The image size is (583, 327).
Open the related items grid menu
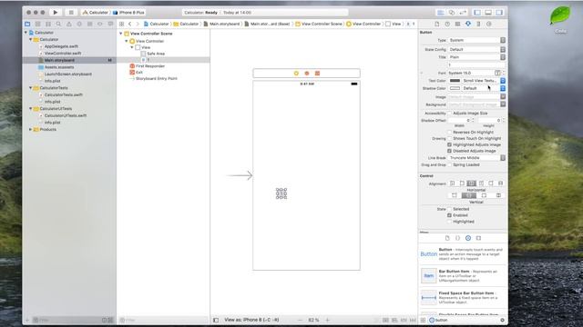[121, 24]
